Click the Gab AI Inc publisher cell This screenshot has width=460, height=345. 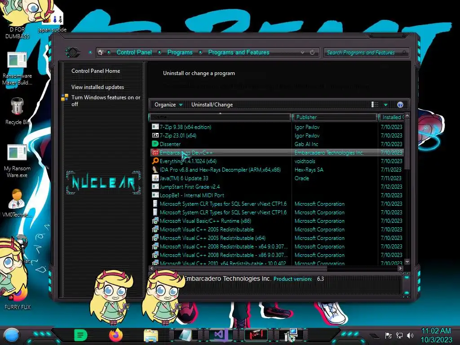click(x=306, y=144)
